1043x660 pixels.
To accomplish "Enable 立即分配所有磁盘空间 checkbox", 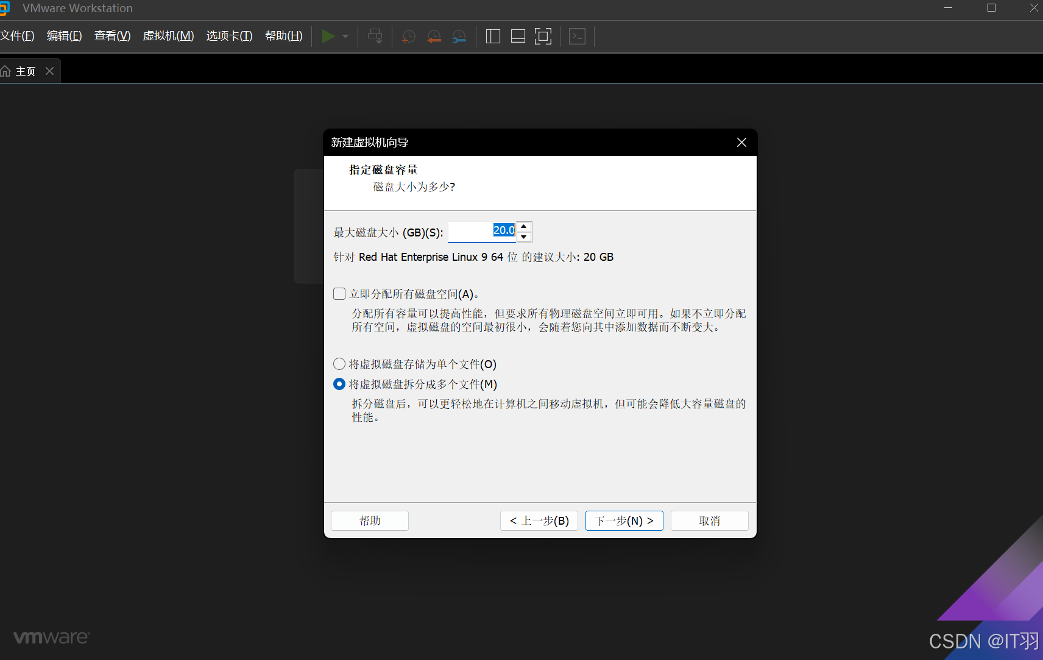I will 339,294.
